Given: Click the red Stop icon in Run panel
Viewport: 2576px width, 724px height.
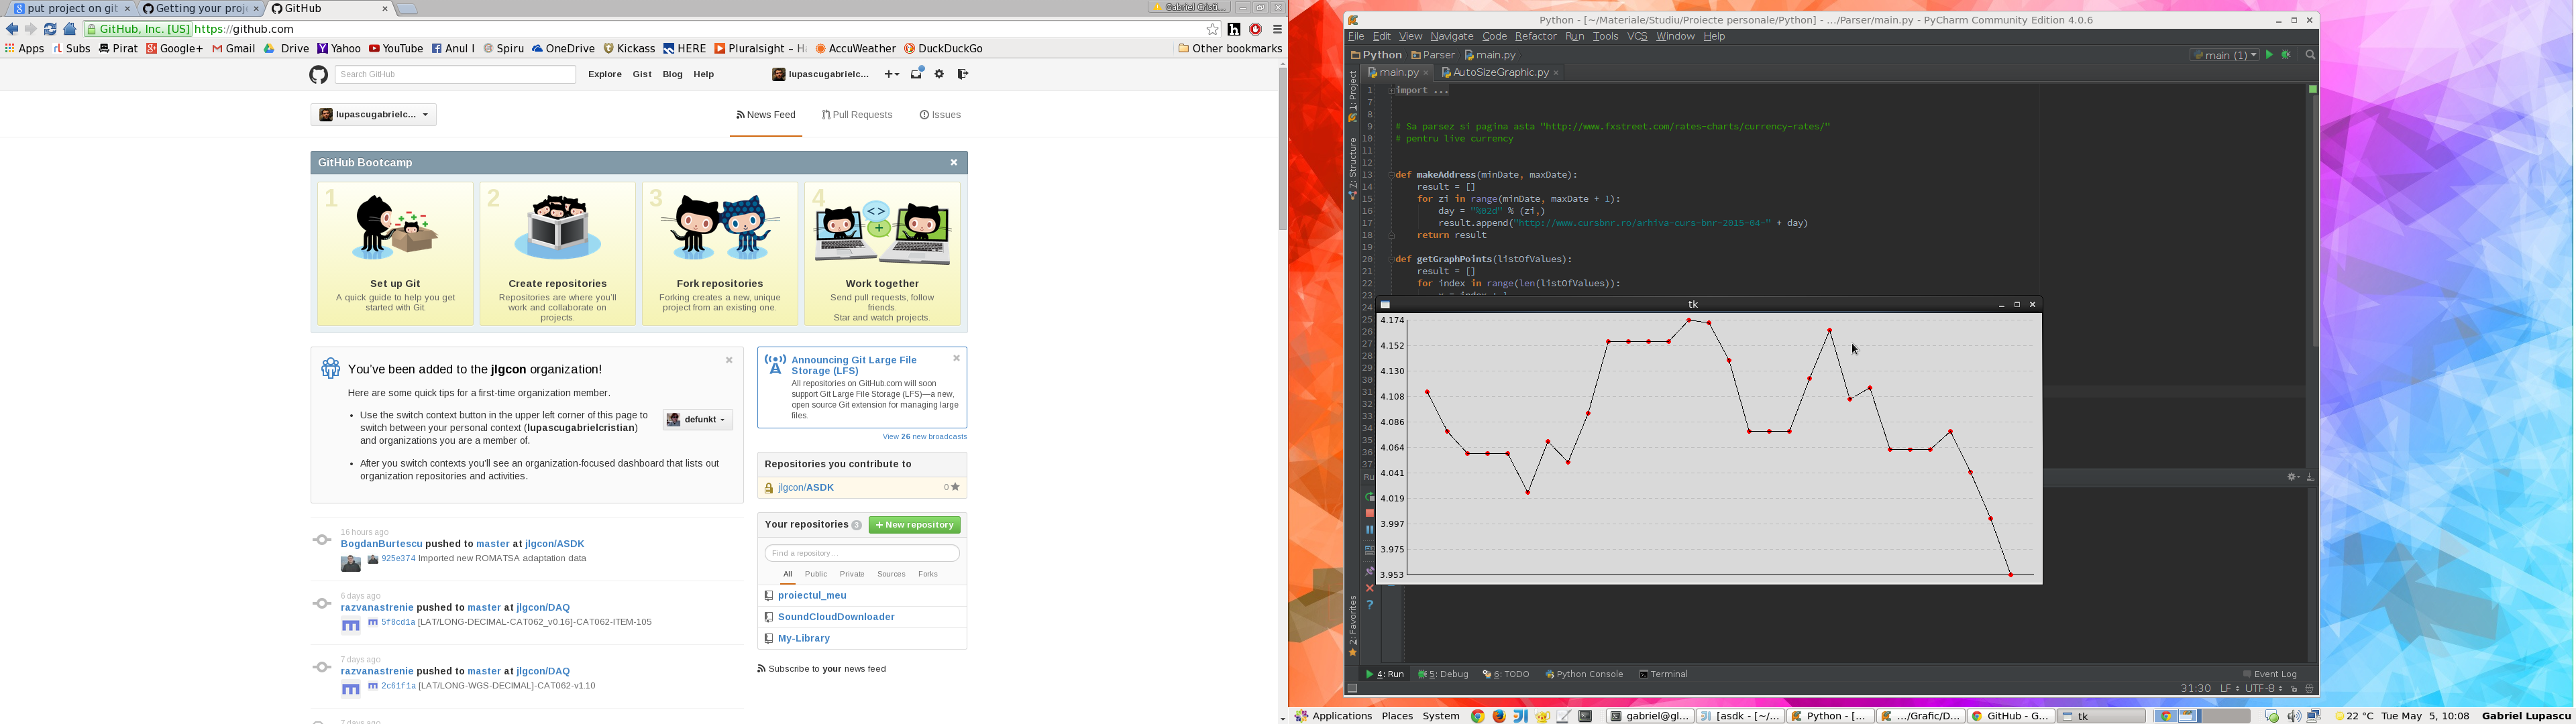Looking at the screenshot, I should 1370,513.
